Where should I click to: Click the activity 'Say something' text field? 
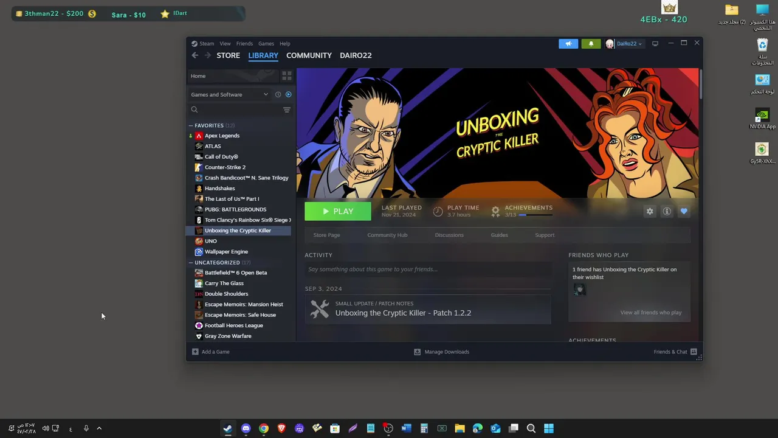428,269
